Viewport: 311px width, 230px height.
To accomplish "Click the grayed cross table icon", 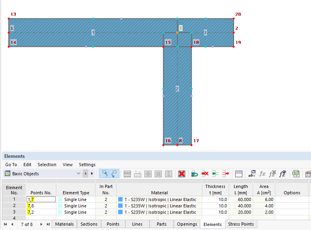I will click(x=158, y=174).
